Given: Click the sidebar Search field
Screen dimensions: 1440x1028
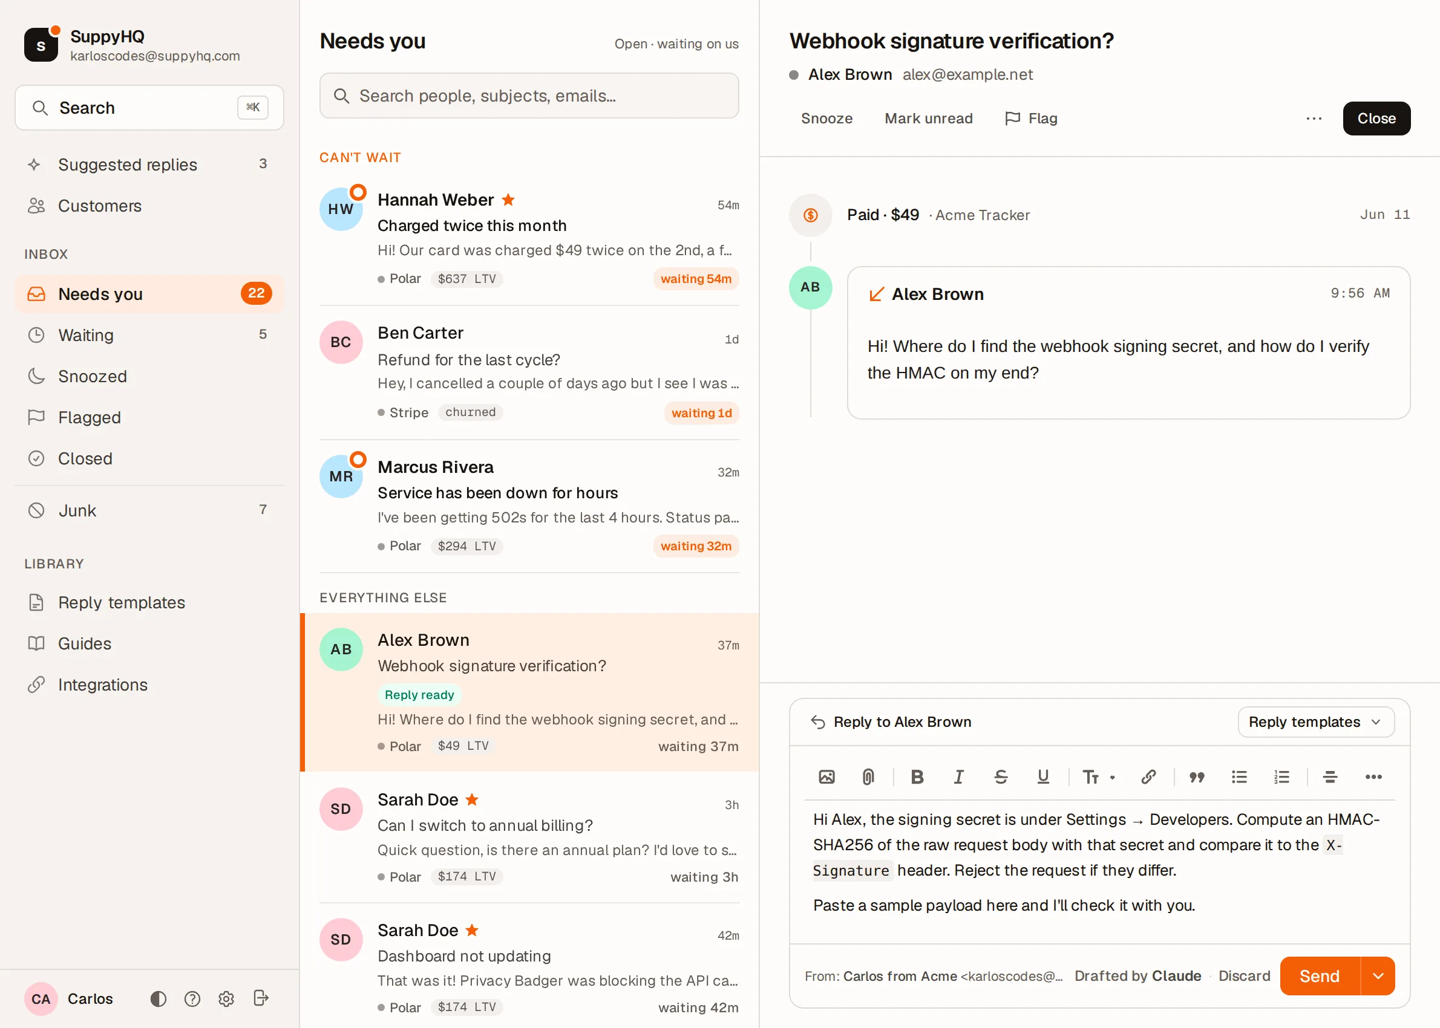Looking at the screenshot, I should (x=149, y=108).
